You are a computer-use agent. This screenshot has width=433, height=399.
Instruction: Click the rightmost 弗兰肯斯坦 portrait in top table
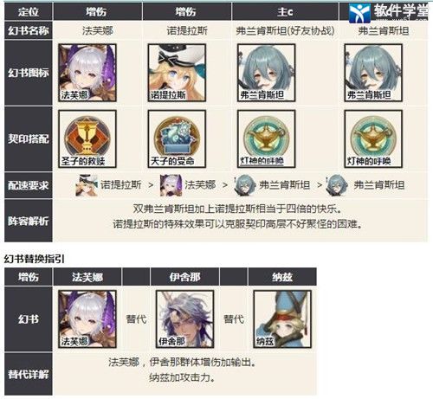point(373,73)
